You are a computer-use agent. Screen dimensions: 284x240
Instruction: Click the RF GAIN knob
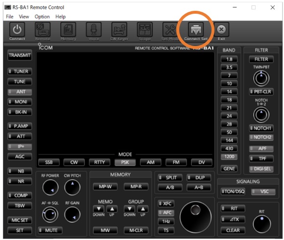pos(72,215)
